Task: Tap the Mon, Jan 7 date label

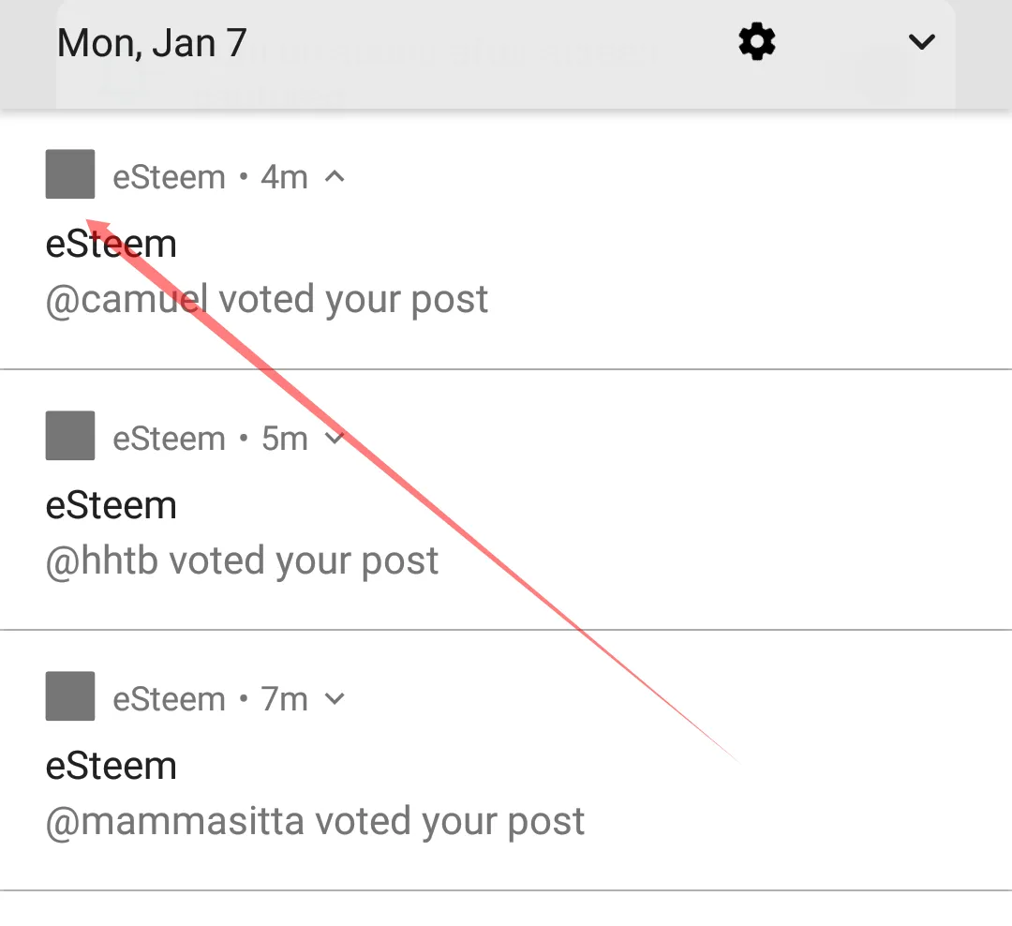Action: [x=152, y=42]
